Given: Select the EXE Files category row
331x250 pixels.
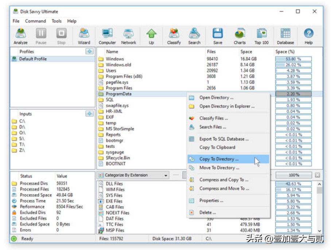Looking at the screenshot, I should pos(142,201).
